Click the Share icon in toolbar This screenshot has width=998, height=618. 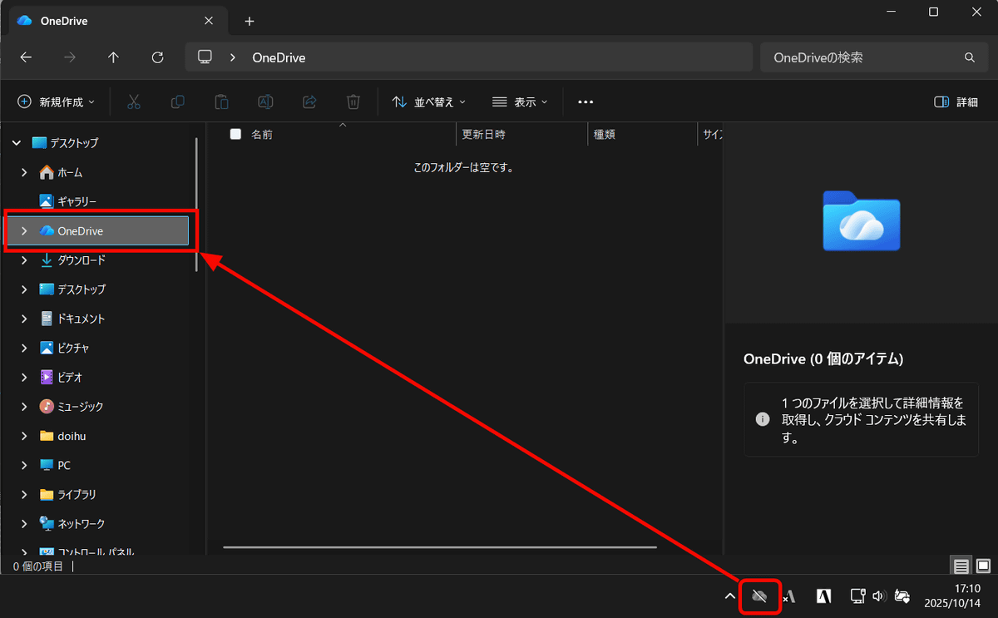(x=309, y=101)
